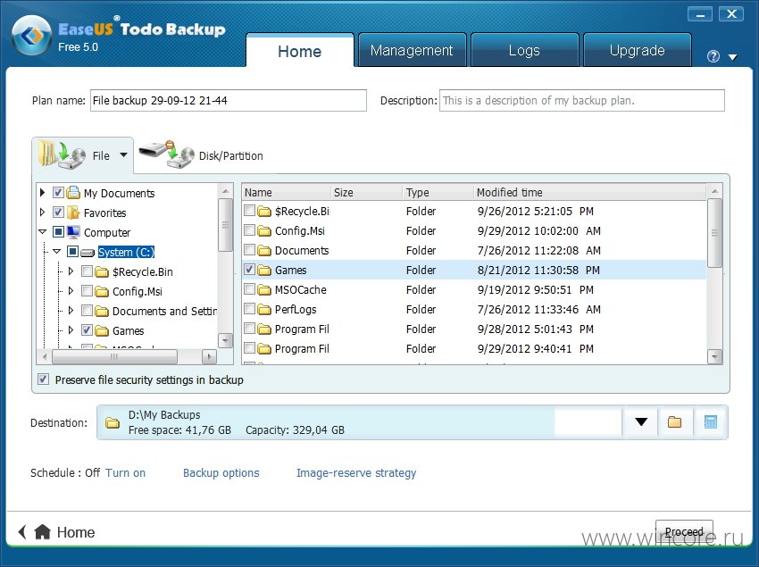Click the MSOCache folder icon in file list
The width and height of the screenshot is (759, 567).
click(x=264, y=290)
